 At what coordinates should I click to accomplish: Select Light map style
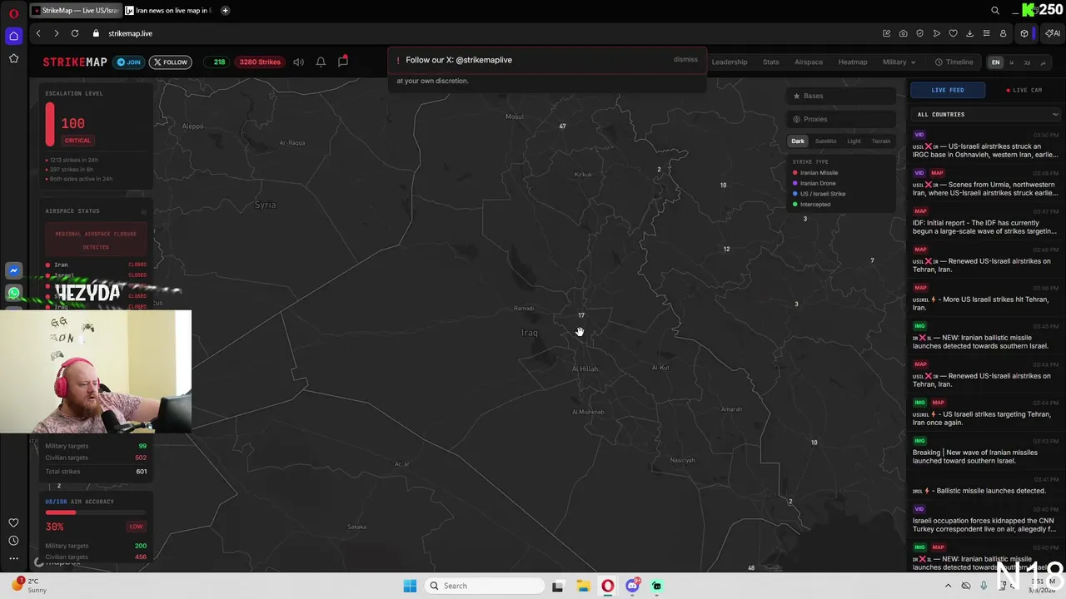pyautogui.click(x=854, y=141)
